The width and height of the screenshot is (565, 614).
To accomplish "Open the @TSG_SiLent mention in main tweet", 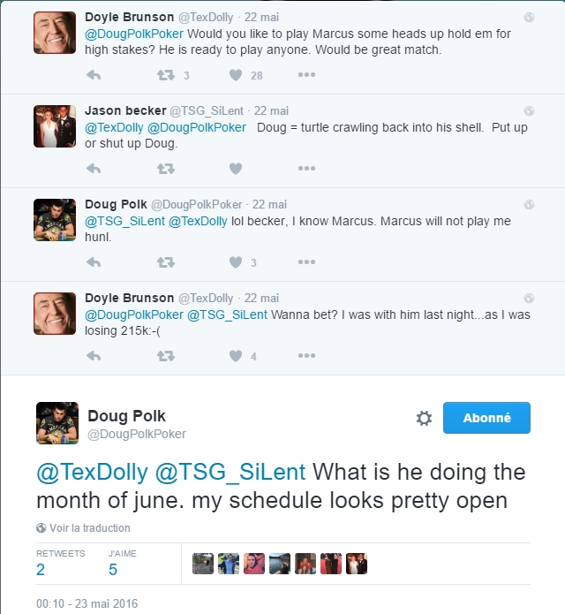I will [x=230, y=473].
